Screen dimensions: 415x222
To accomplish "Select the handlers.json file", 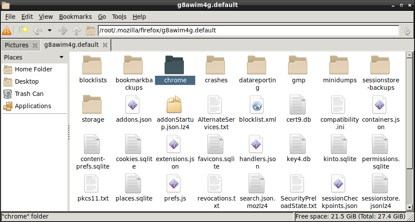I will coord(257,152).
